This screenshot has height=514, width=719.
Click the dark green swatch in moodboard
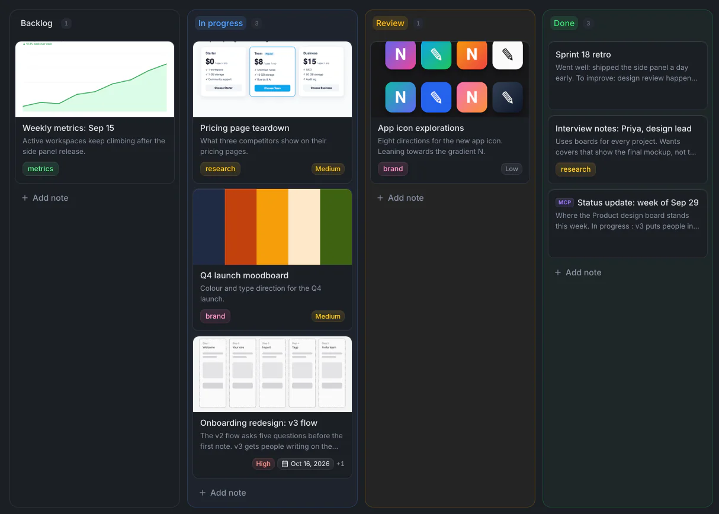point(336,227)
